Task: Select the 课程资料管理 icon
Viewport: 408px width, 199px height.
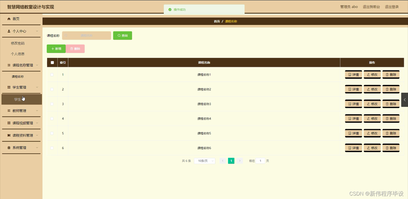Action: (9, 135)
